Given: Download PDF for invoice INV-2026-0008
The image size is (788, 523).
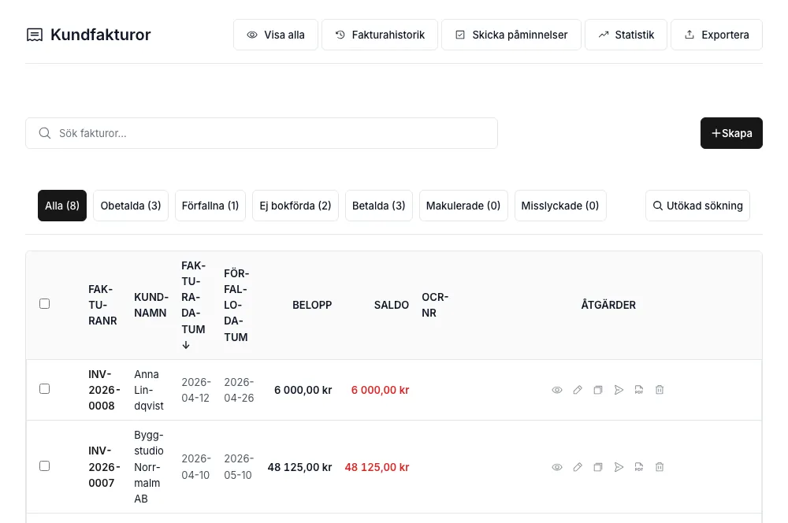Looking at the screenshot, I should coord(639,390).
